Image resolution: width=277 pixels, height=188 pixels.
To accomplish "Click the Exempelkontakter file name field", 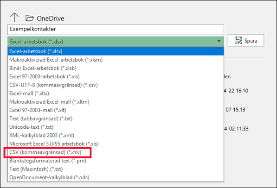I will pyautogui.click(x=116, y=30).
